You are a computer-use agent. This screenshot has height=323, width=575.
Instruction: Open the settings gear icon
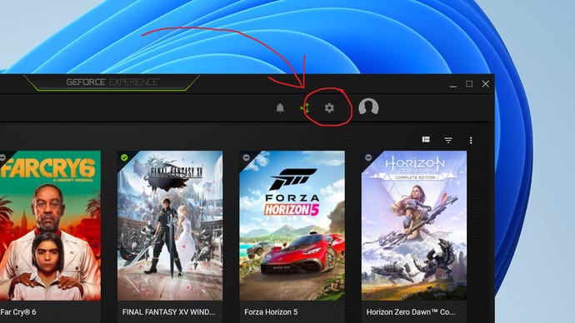tap(329, 107)
